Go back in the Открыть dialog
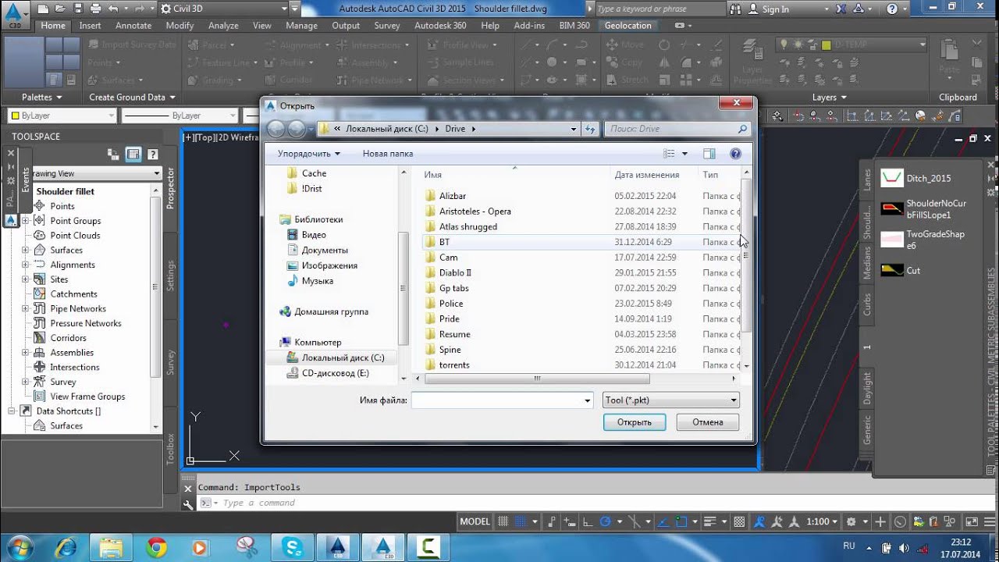The height and width of the screenshot is (562, 999). click(x=276, y=129)
